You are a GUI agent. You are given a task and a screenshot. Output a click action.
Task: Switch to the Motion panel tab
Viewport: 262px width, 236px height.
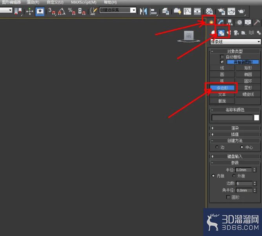pyautogui.click(x=239, y=22)
